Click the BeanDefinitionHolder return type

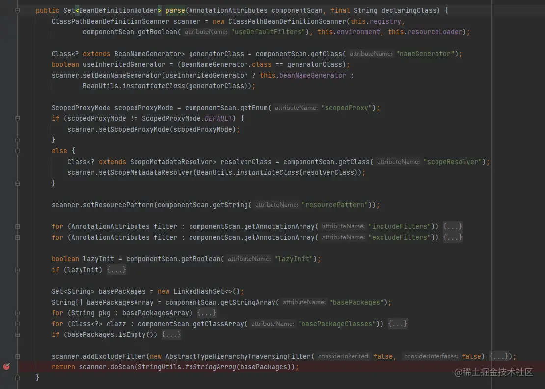click(118, 10)
